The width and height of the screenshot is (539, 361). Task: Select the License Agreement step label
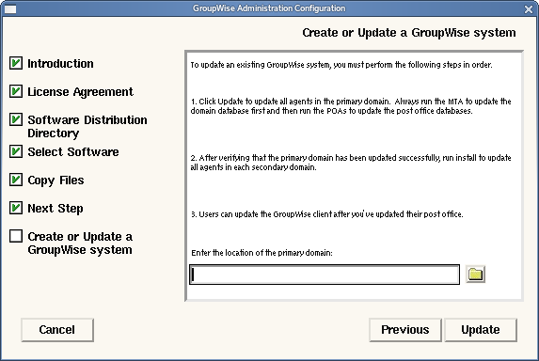point(81,92)
